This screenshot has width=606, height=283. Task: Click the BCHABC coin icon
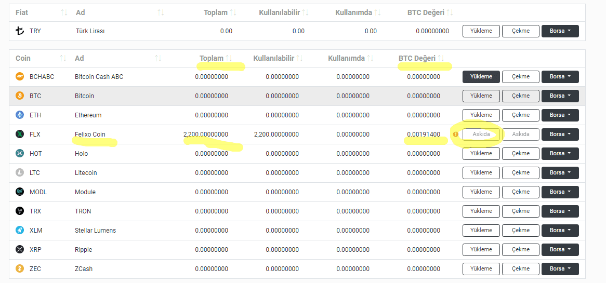20,76
